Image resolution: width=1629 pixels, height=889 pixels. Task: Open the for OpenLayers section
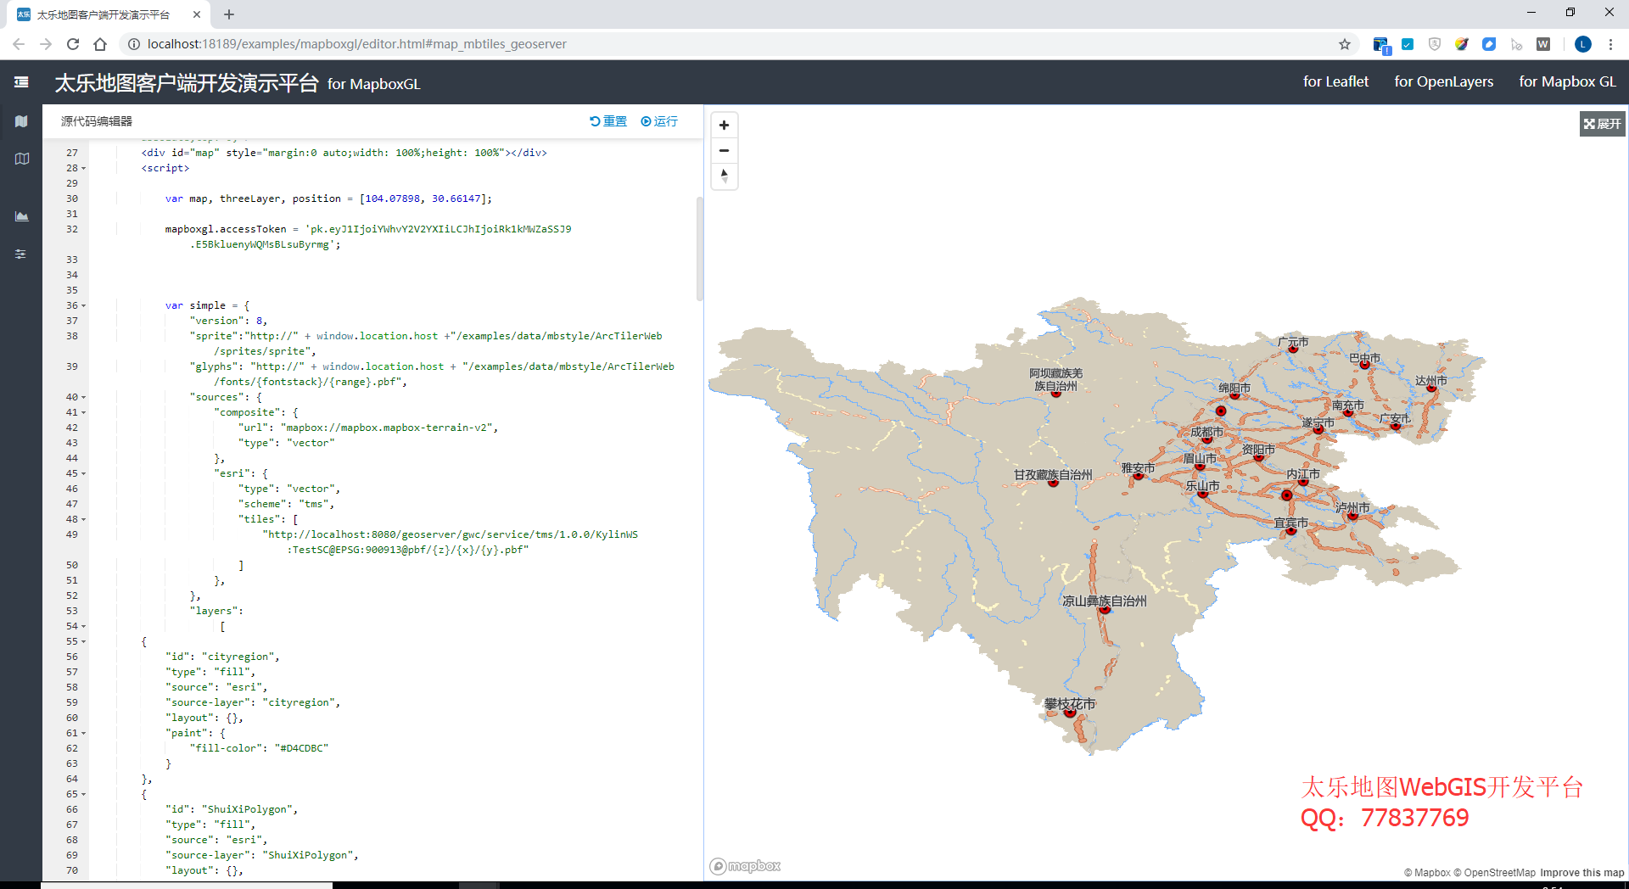coord(1443,81)
